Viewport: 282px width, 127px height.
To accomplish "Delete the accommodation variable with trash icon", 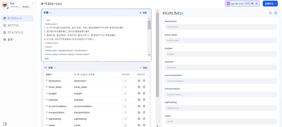I will click(x=144, y=106).
